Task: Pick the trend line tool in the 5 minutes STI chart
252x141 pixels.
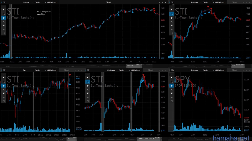Action: pyautogui.click(x=171, y=22)
